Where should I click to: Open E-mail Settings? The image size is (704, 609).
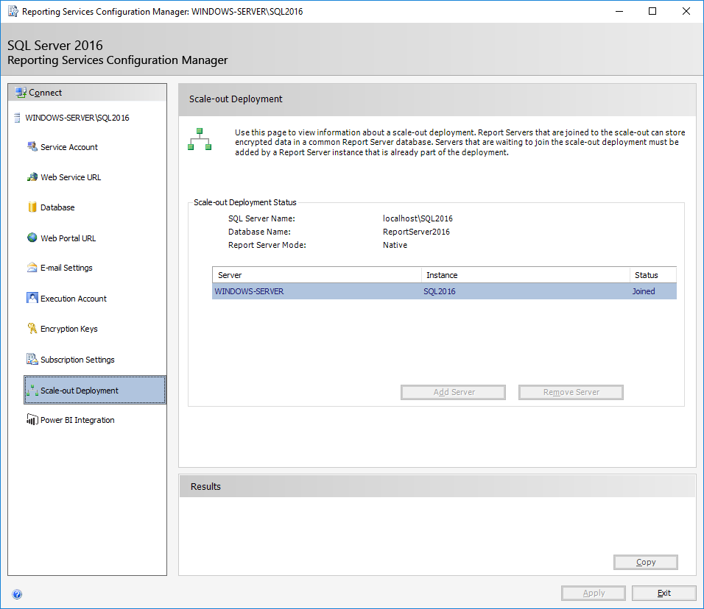[66, 268]
